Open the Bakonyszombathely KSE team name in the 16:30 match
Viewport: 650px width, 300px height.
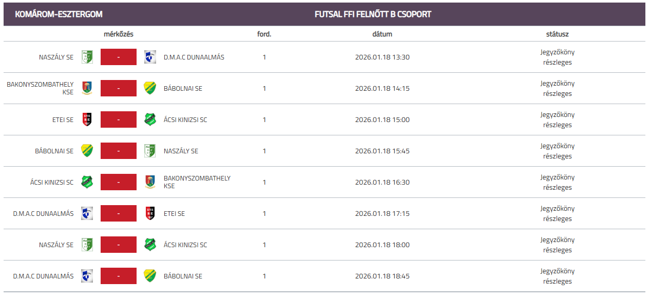(x=197, y=182)
